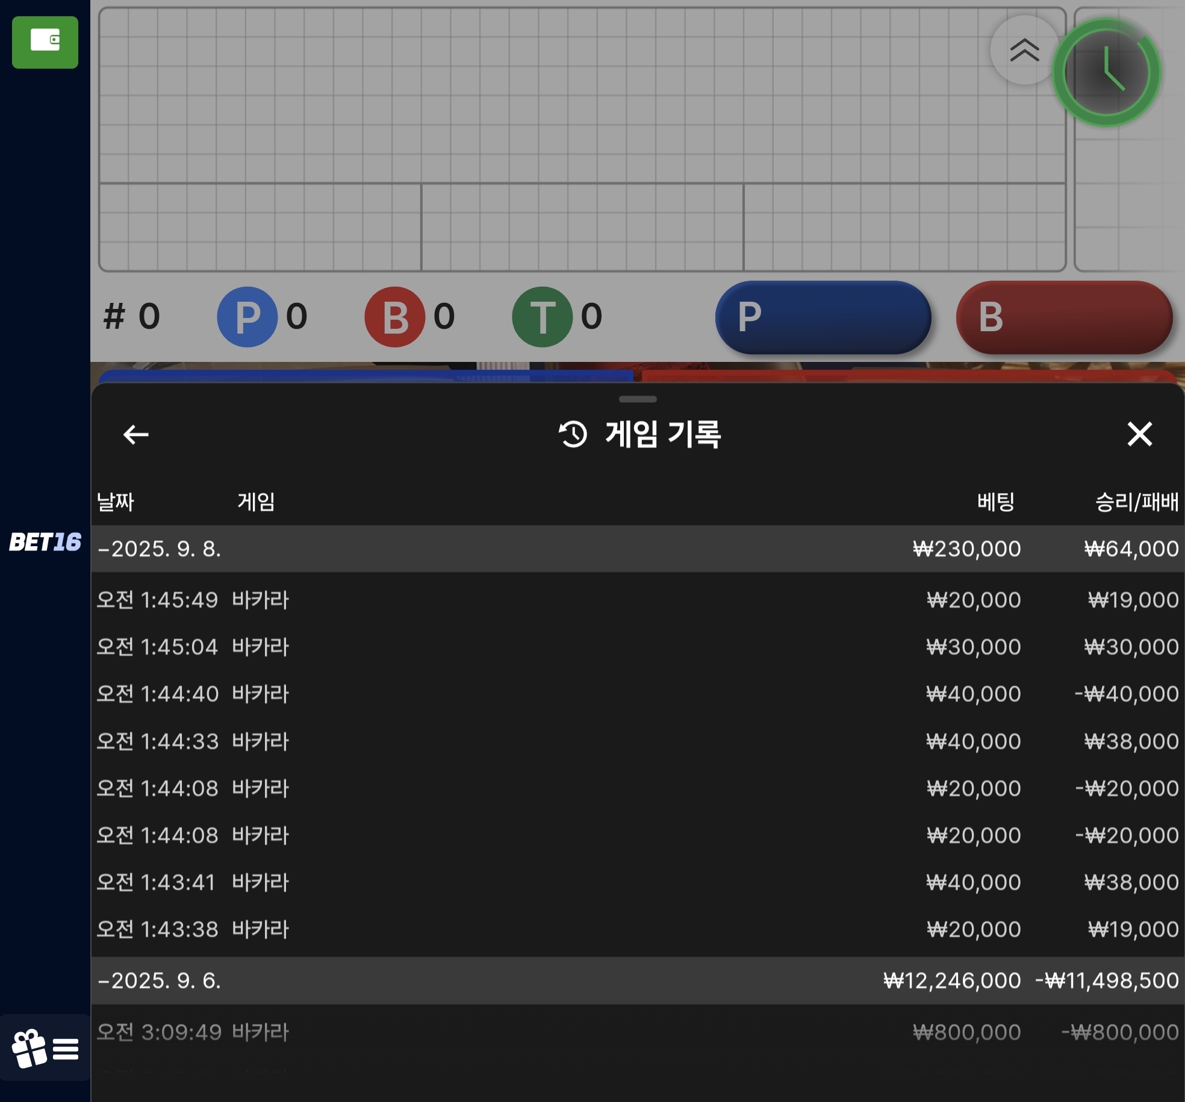The height and width of the screenshot is (1102, 1185).
Task: Click the ₩64,000 daily win total
Action: point(1131,549)
